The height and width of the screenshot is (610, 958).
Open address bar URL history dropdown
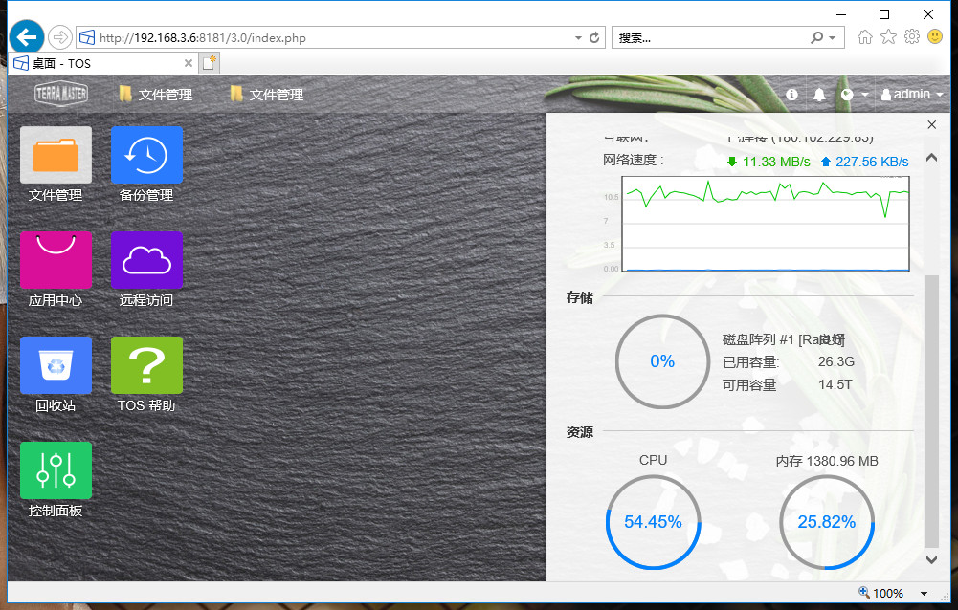[x=578, y=38]
